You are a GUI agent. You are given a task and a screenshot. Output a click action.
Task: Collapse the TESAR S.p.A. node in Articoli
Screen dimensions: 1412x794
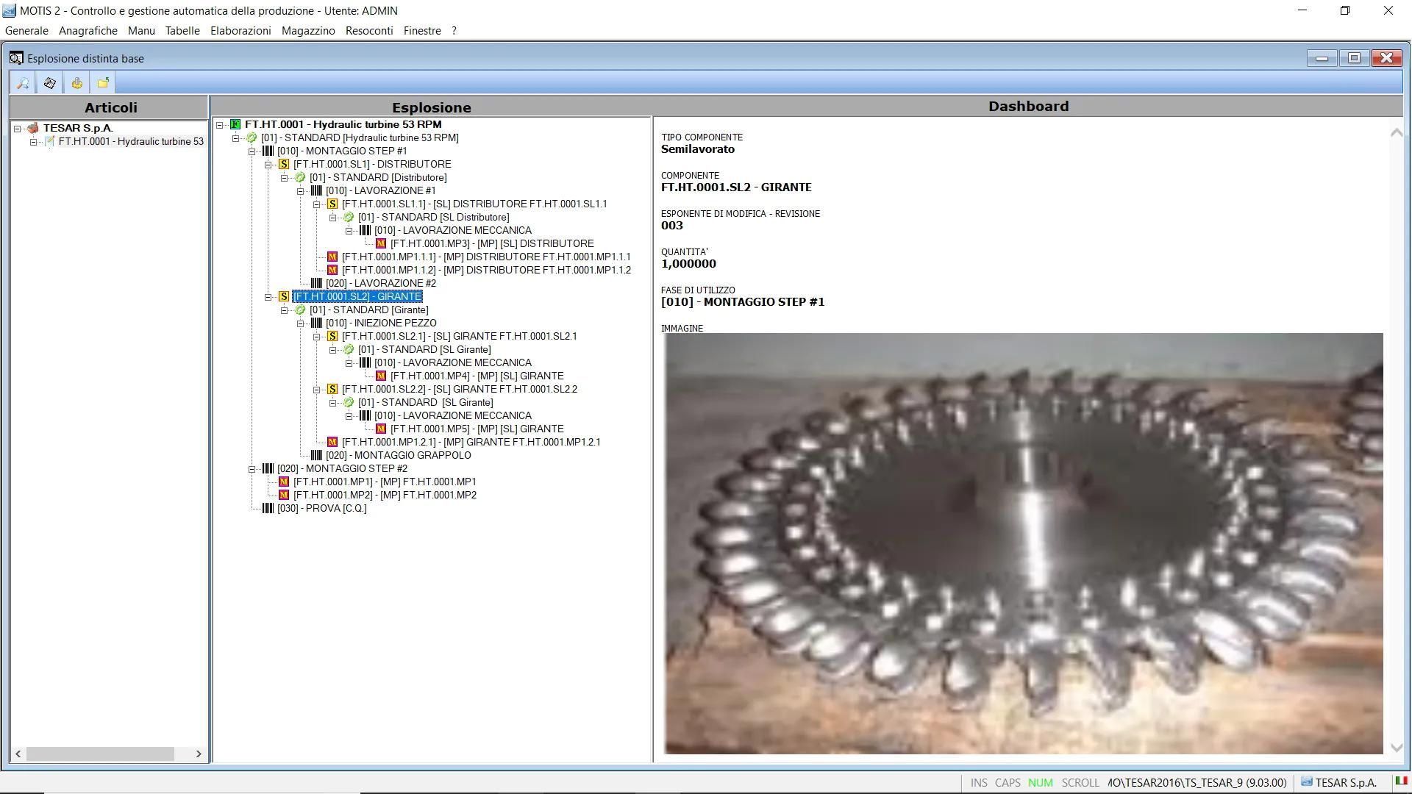[17, 128]
